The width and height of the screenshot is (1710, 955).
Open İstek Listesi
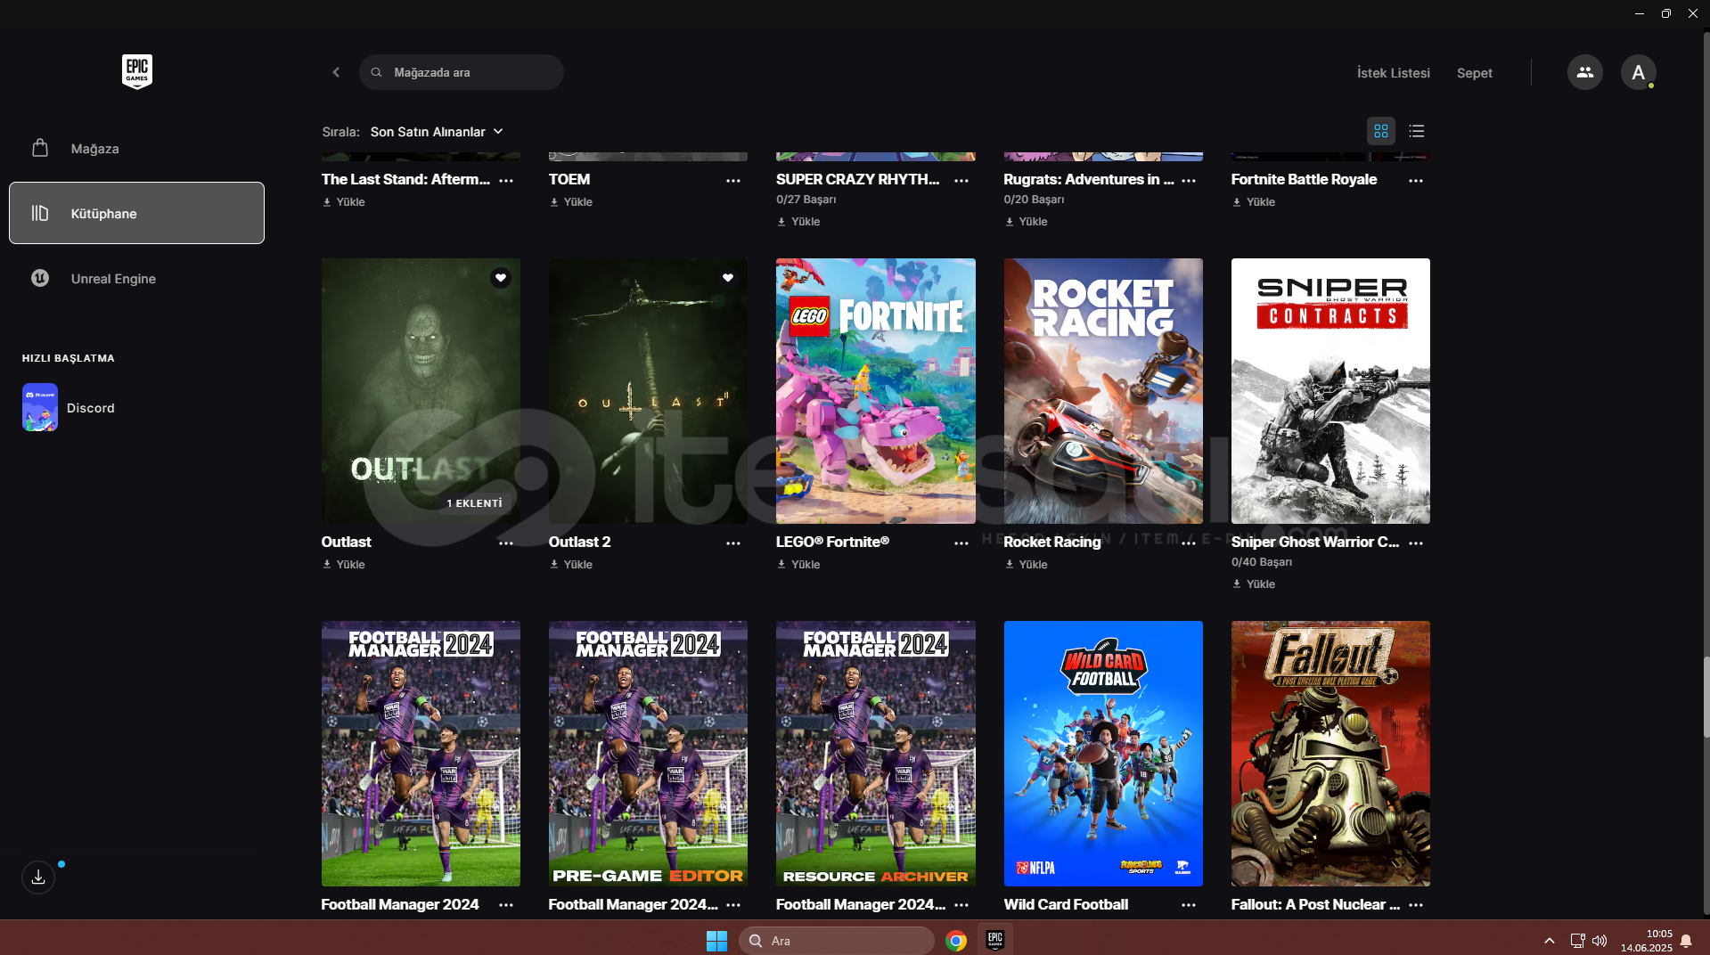(1393, 73)
